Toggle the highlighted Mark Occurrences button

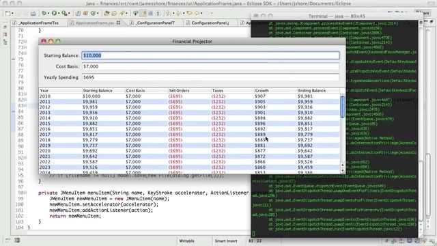point(143,13)
